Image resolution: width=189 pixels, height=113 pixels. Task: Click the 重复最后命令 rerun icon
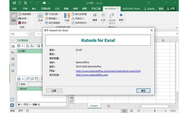coord(112,16)
